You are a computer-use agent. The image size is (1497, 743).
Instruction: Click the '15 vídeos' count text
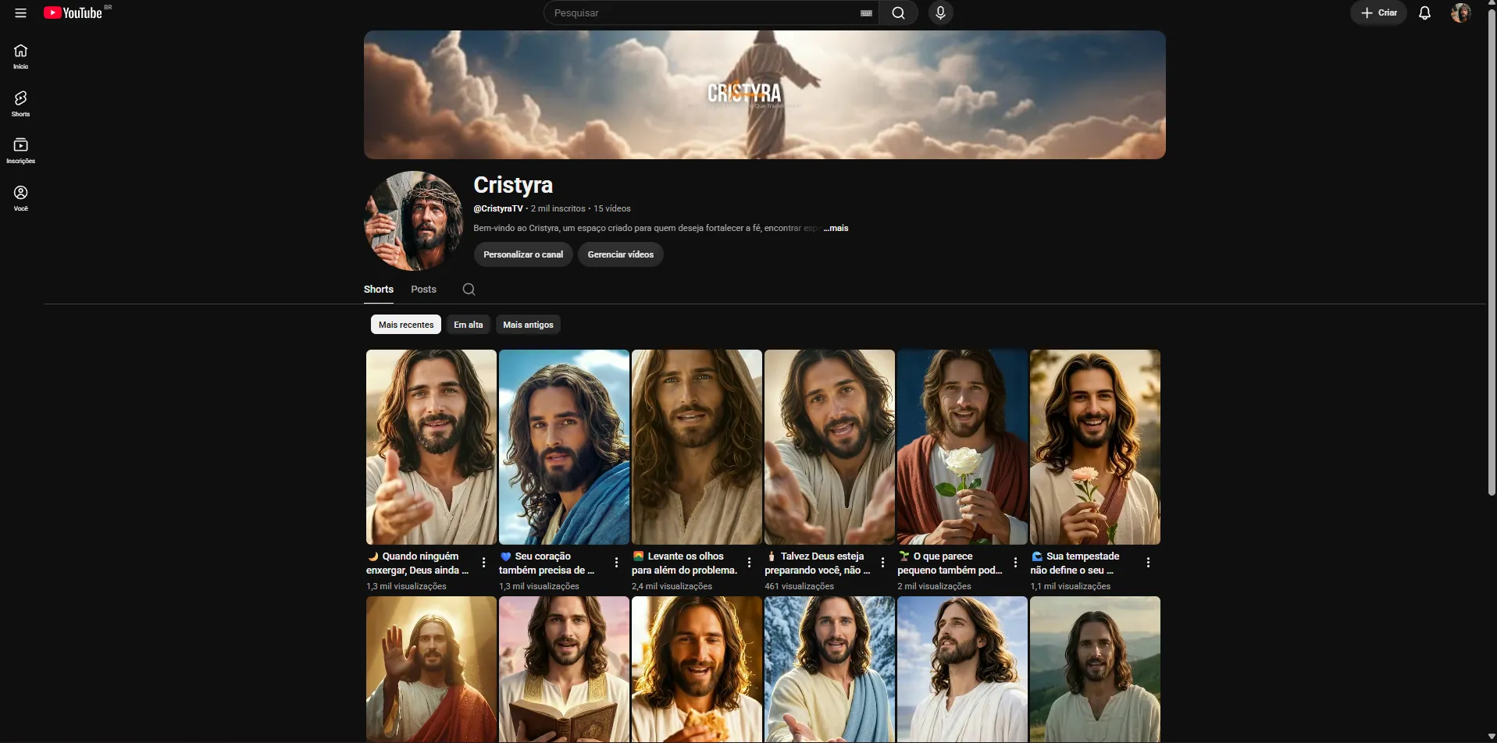(x=612, y=208)
